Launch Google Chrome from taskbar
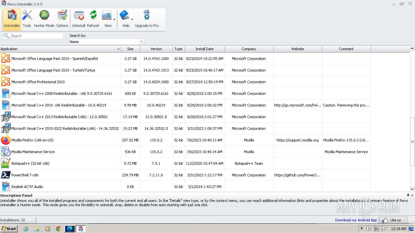The width and height of the screenshot is (415, 233). (59, 229)
